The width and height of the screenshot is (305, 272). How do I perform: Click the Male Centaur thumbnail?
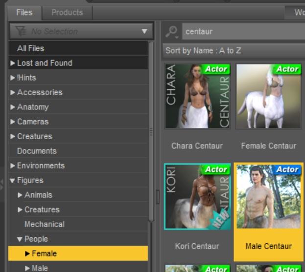(268, 197)
